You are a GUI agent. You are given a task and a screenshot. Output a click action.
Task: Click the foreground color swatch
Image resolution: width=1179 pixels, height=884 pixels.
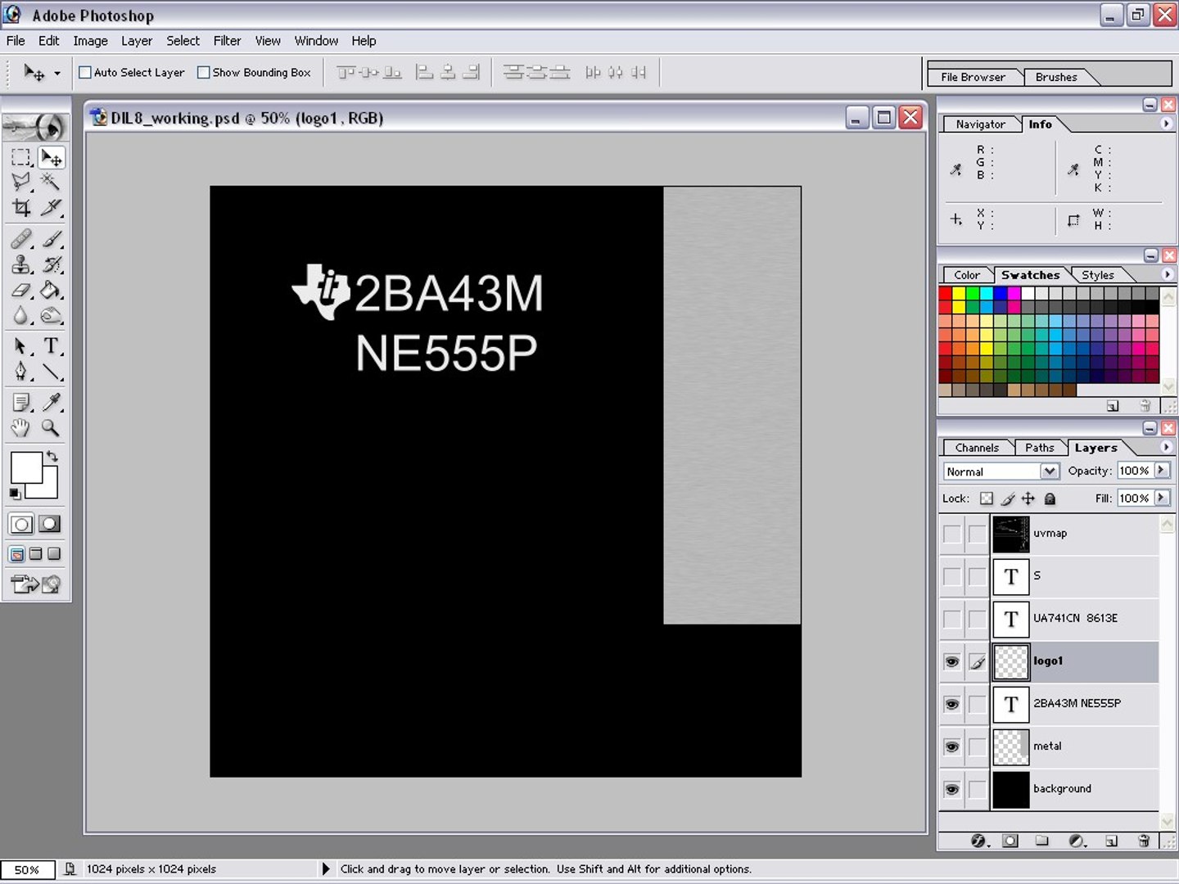tap(26, 468)
